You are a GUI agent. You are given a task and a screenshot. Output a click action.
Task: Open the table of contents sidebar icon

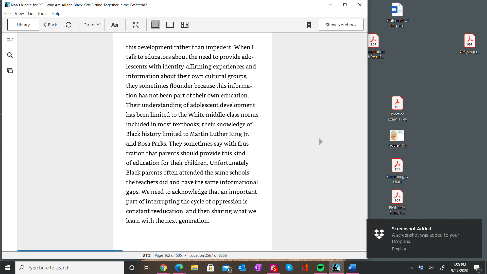[x=10, y=40]
